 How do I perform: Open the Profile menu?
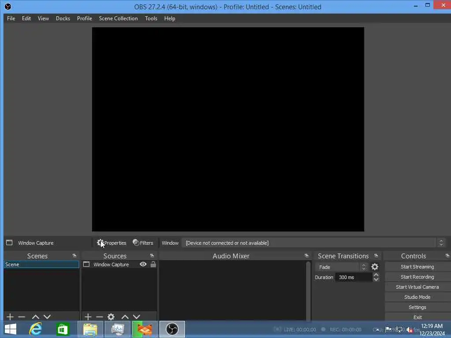pyautogui.click(x=85, y=18)
